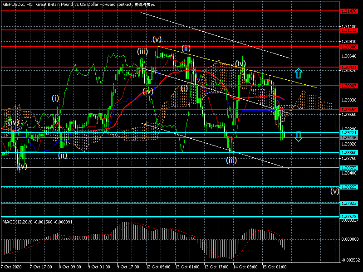Image resolution: width=363 pixels, height=272 pixels.
Task: Click the (v) wave label beside 1.28223
Action: click(335, 191)
